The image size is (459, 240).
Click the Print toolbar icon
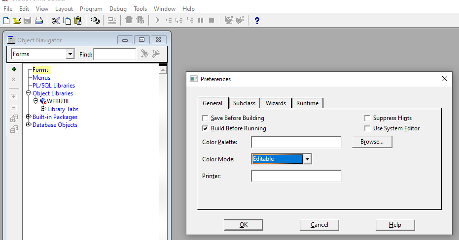(x=39, y=21)
